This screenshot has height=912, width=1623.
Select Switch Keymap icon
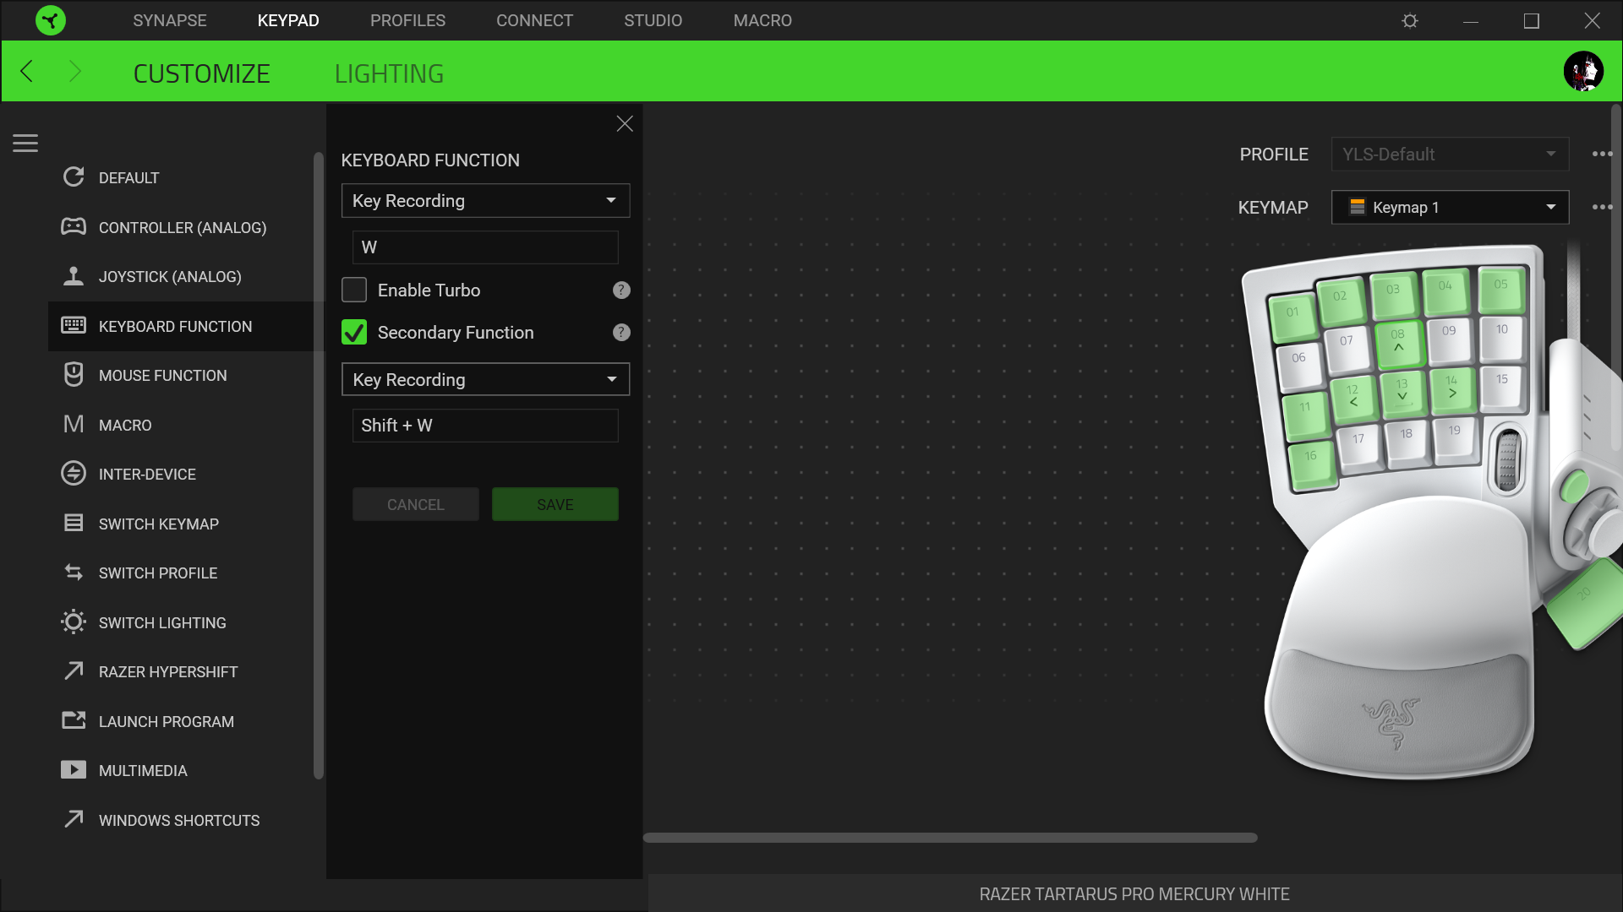[74, 523]
